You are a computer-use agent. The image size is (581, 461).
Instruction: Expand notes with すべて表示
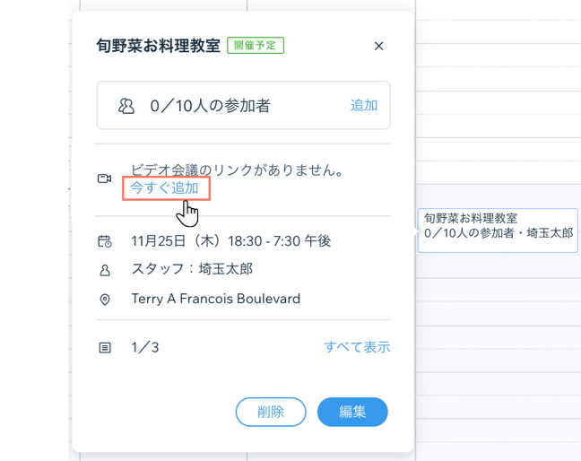pyautogui.click(x=357, y=347)
